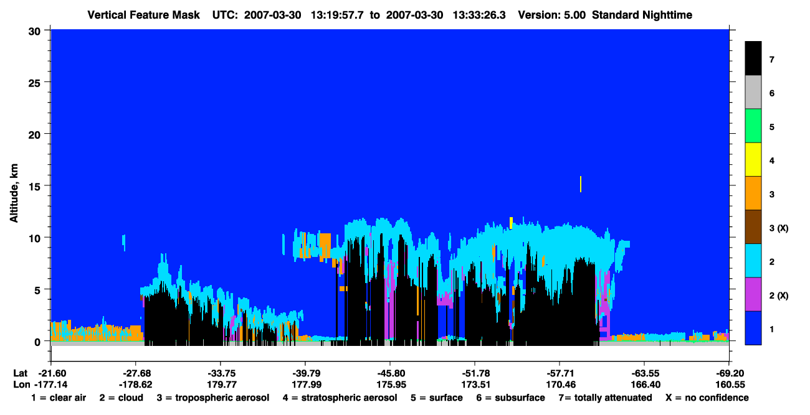Click the '5 = surface' legend text
The width and height of the screenshot is (810, 415).
click(x=437, y=398)
